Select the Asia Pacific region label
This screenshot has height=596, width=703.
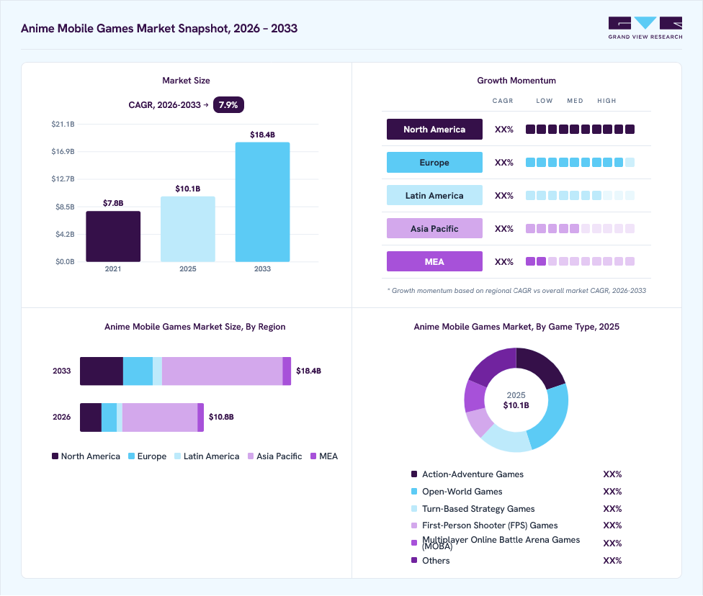(x=434, y=229)
